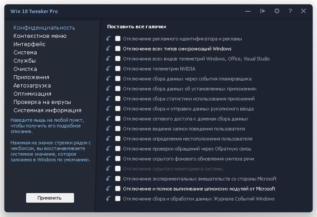Check Отключение рекламного идентификатора и рекламы
This screenshot has height=217, width=317.
click(x=118, y=38)
